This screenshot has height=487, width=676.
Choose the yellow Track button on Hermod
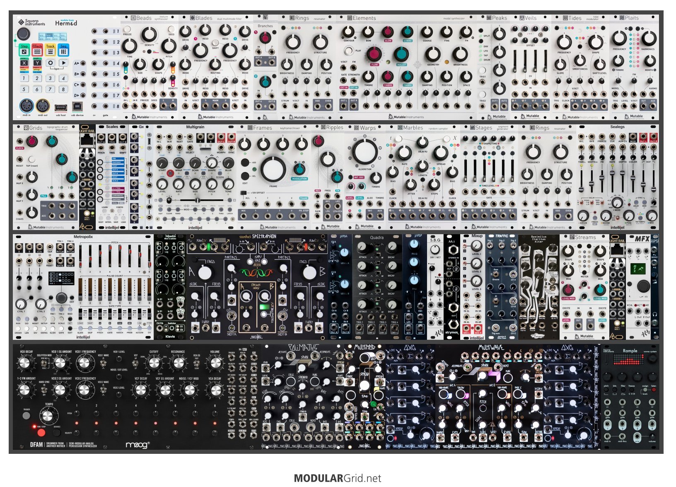click(x=50, y=50)
